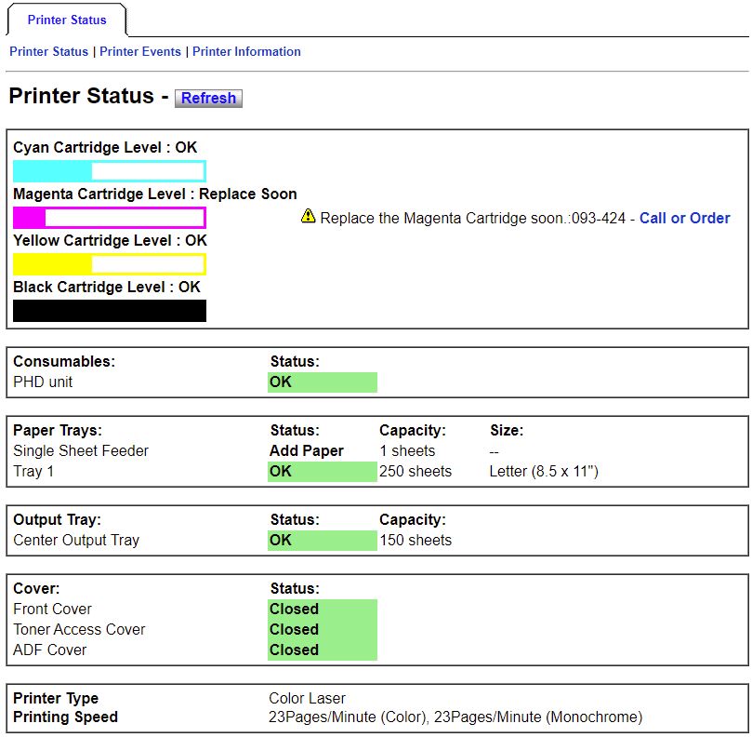Click the Front Cover Closed status
The height and width of the screenshot is (737, 752).
[321, 609]
